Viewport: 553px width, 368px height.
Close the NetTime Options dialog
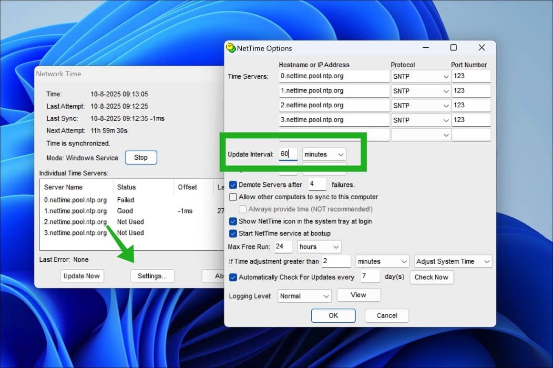(x=481, y=48)
